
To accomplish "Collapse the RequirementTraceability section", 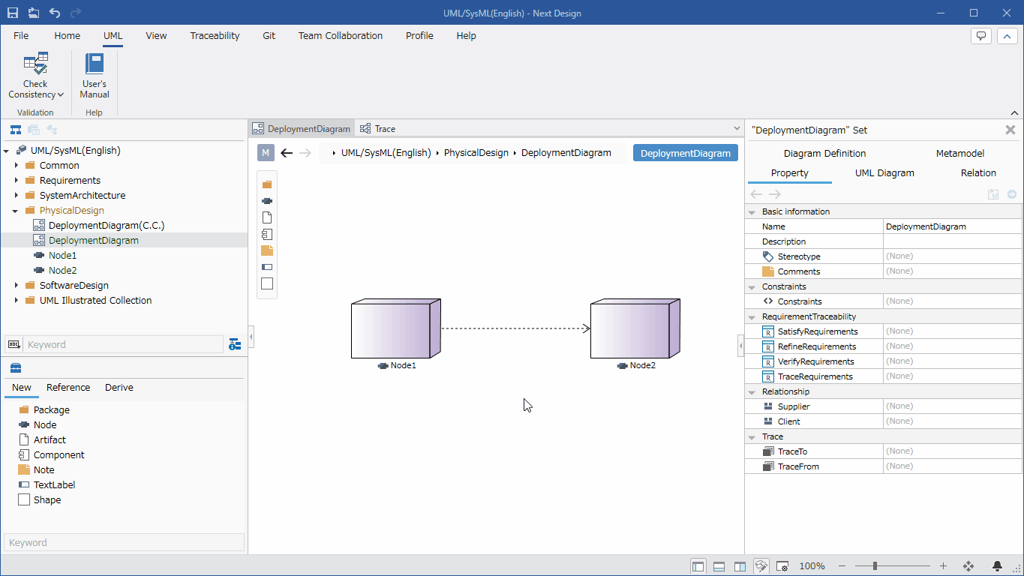I will tap(752, 316).
